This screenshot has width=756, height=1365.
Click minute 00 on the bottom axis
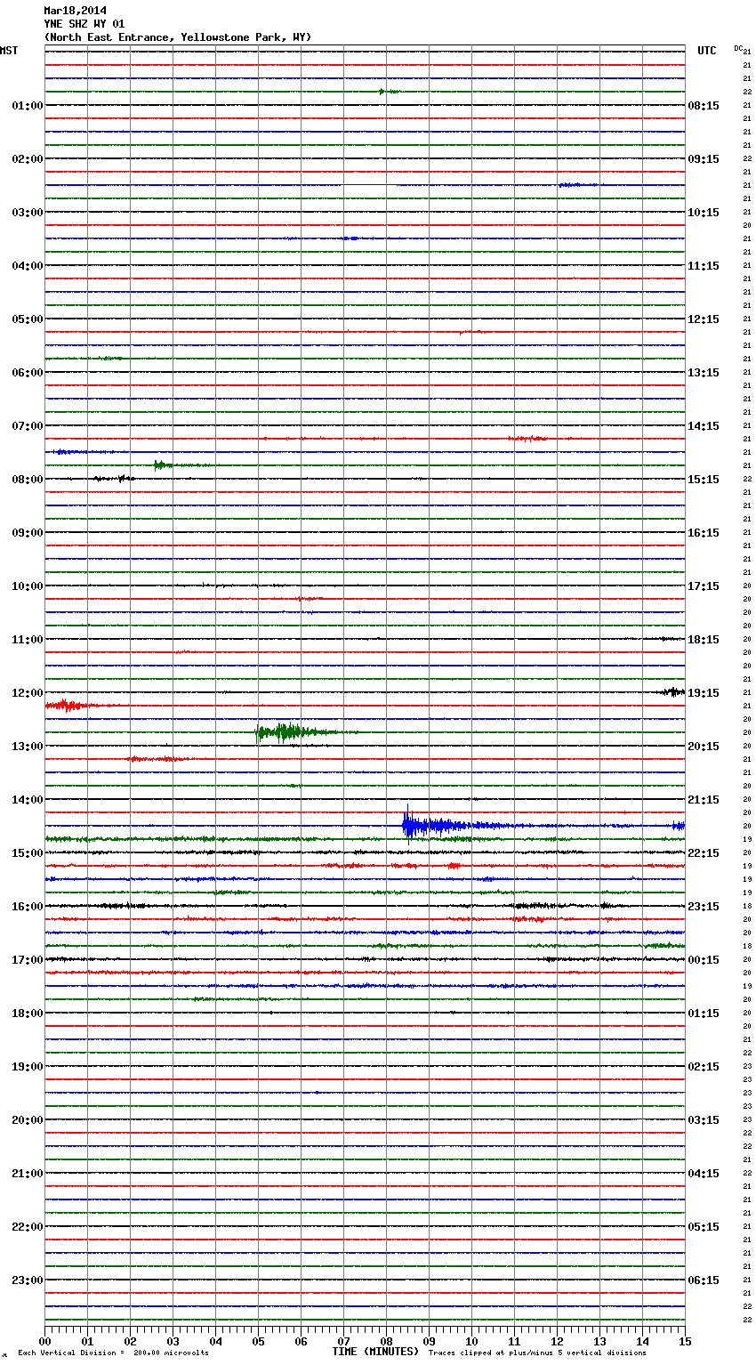click(44, 1341)
